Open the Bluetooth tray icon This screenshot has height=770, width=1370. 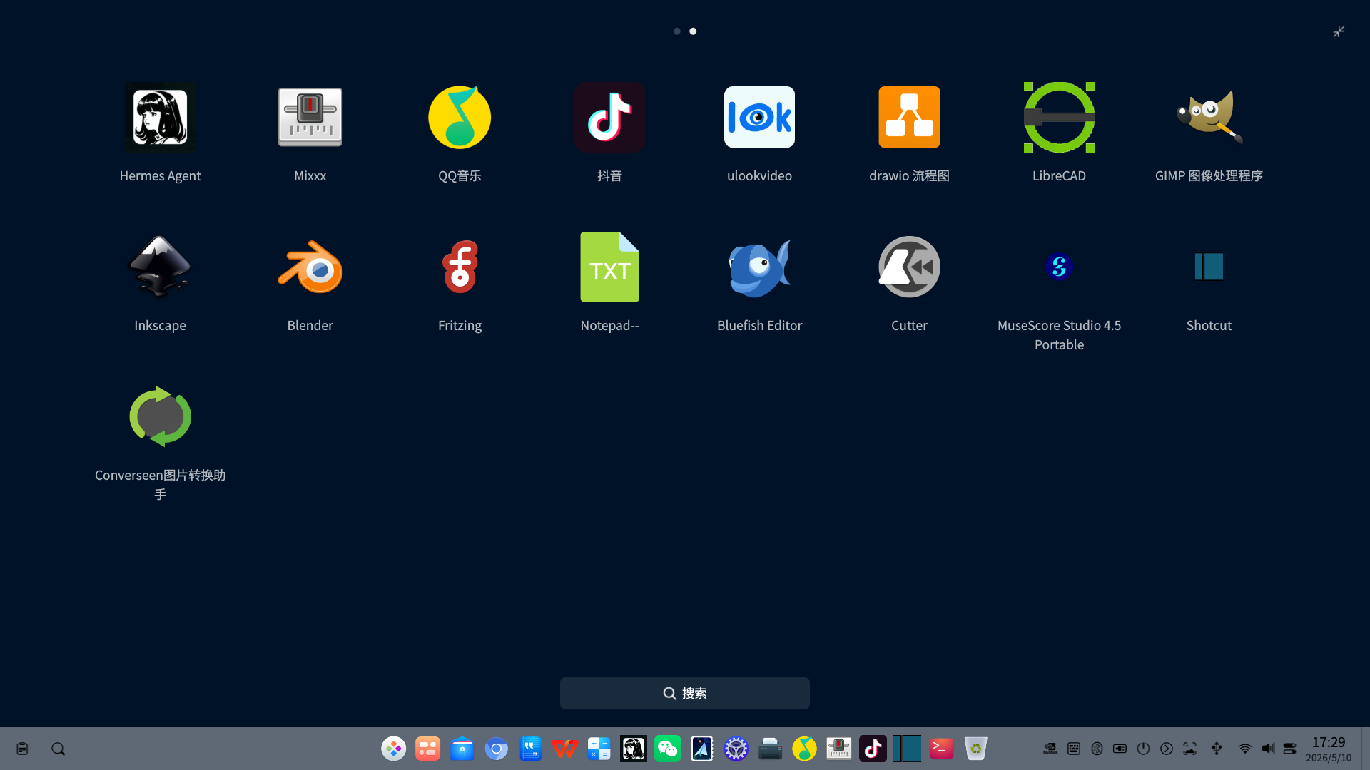tap(1097, 749)
